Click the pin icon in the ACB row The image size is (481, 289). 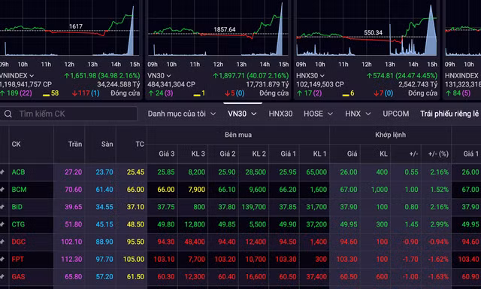2,172
